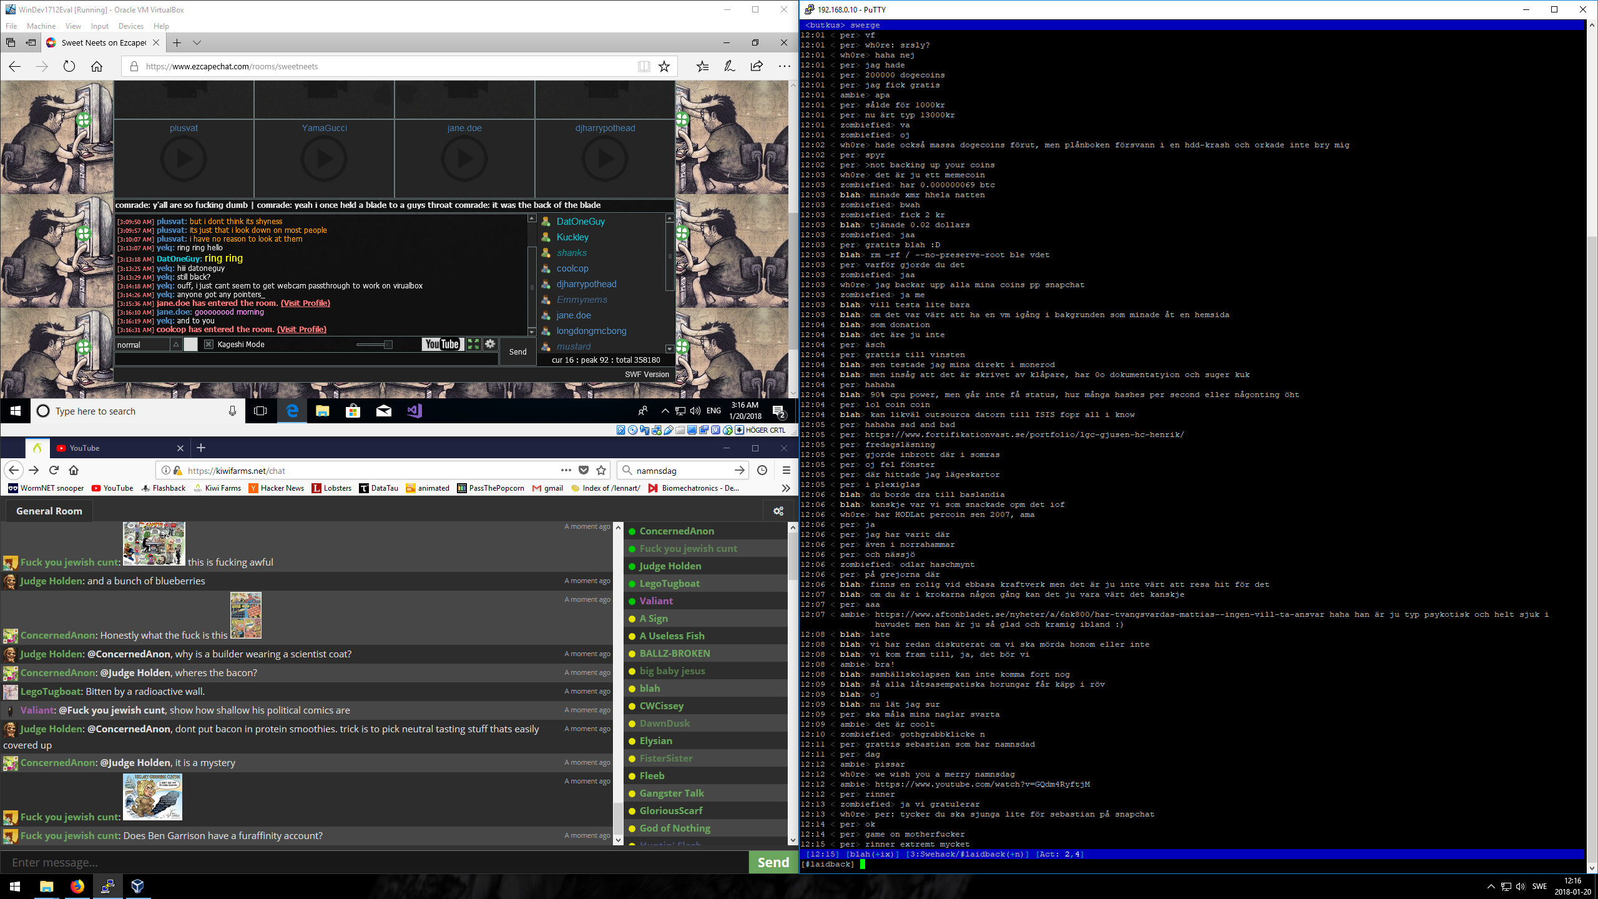Open the 'normal' text style dropdown
This screenshot has width=1598, height=899.
click(148, 345)
